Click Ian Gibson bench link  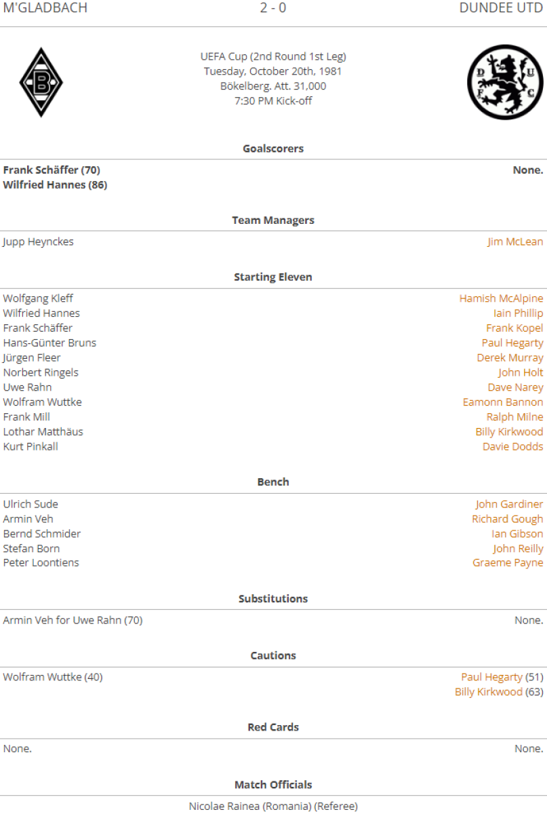517,534
